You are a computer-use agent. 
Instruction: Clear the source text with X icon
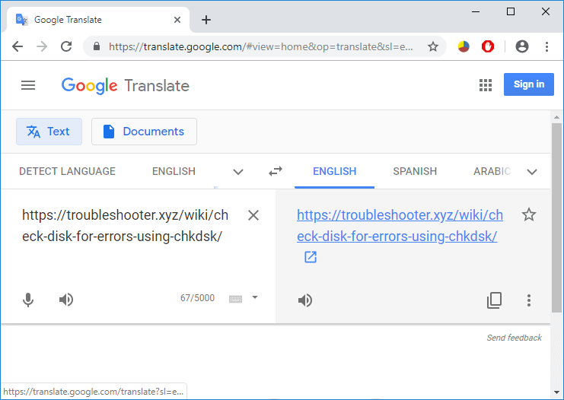click(x=253, y=215)
